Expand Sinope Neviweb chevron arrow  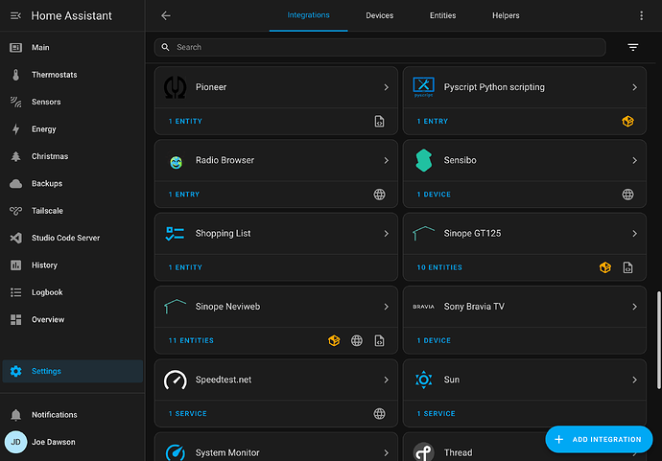click(x=386, y=307)
